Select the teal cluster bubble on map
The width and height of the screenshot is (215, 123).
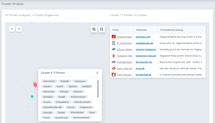pos(32,97)
